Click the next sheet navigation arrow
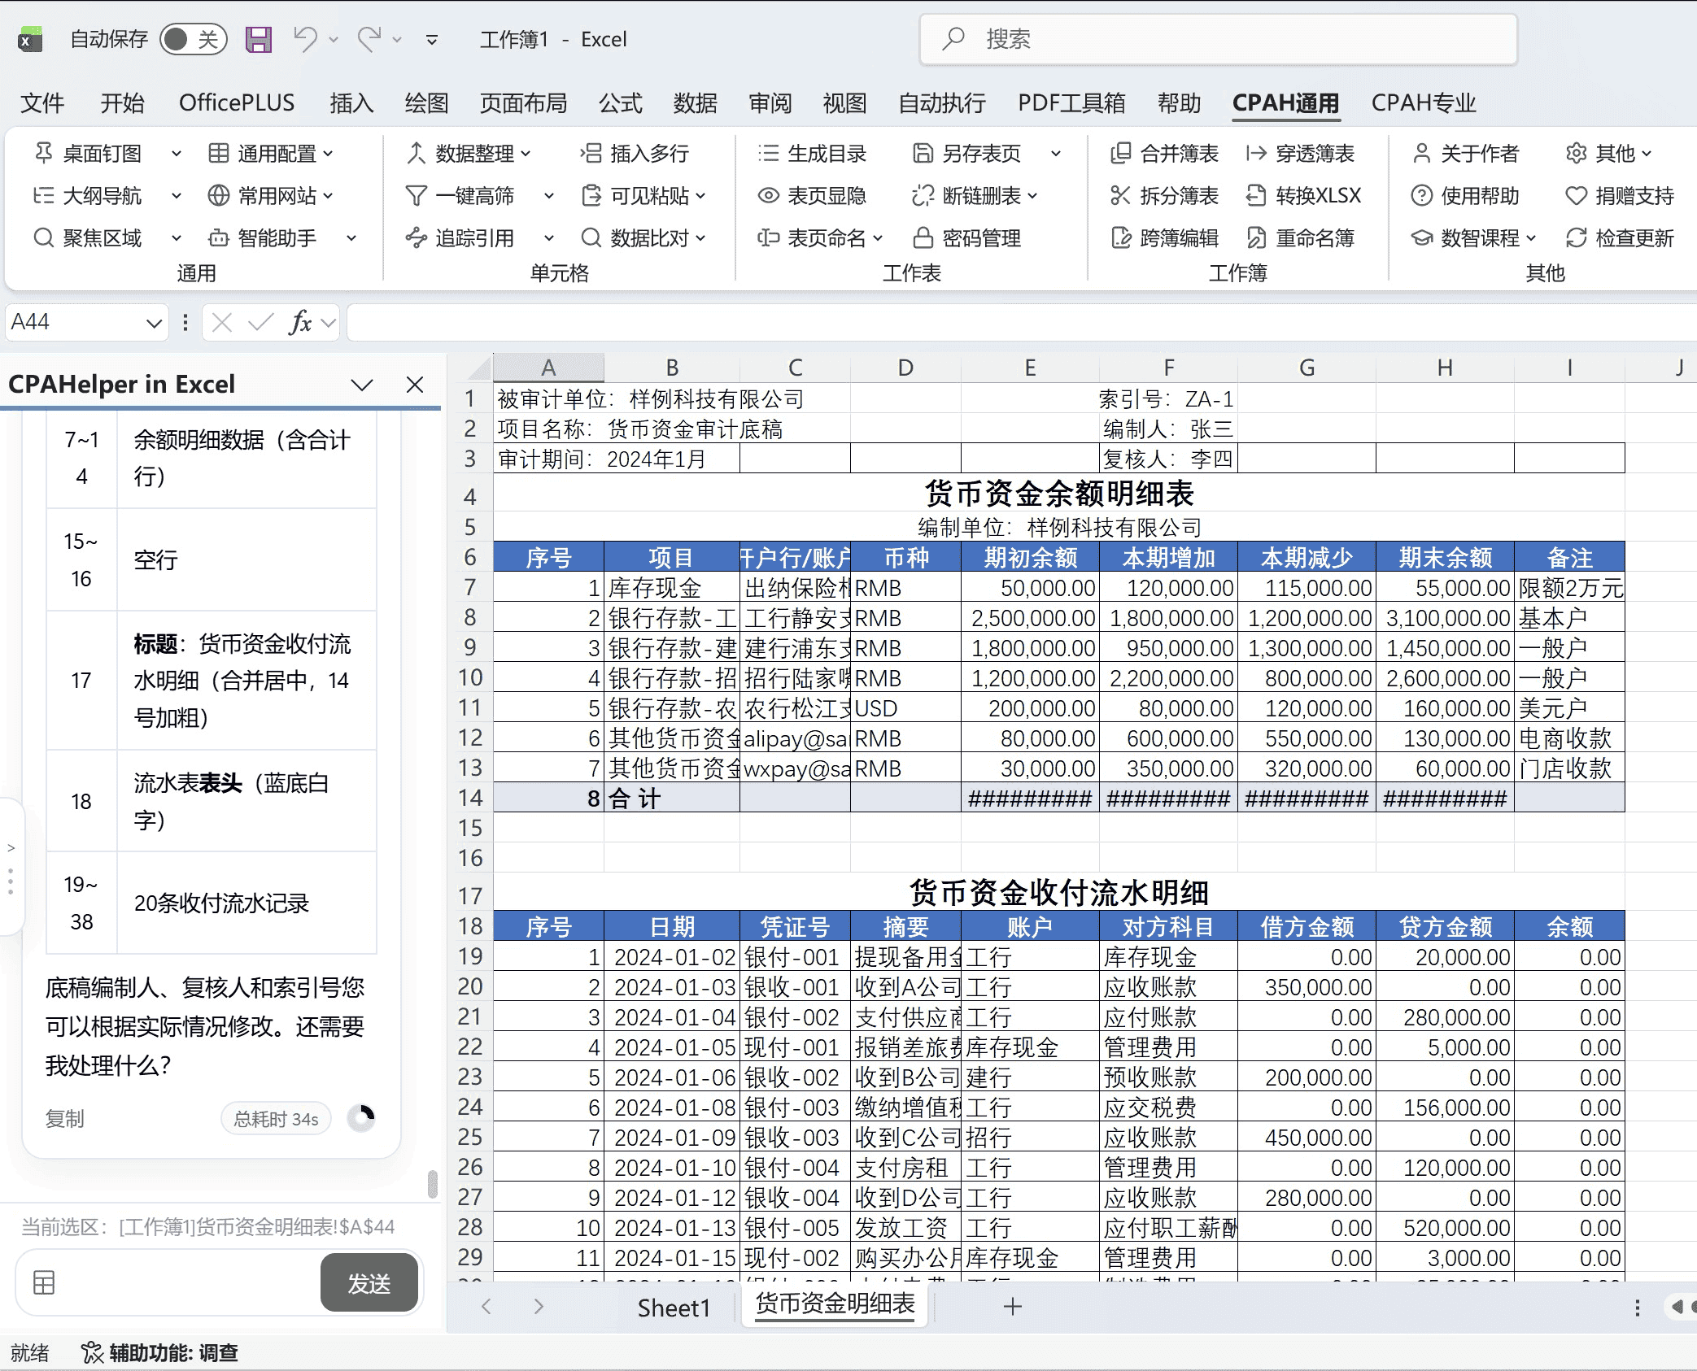 pyautogui.click(x=539, y=1307)
